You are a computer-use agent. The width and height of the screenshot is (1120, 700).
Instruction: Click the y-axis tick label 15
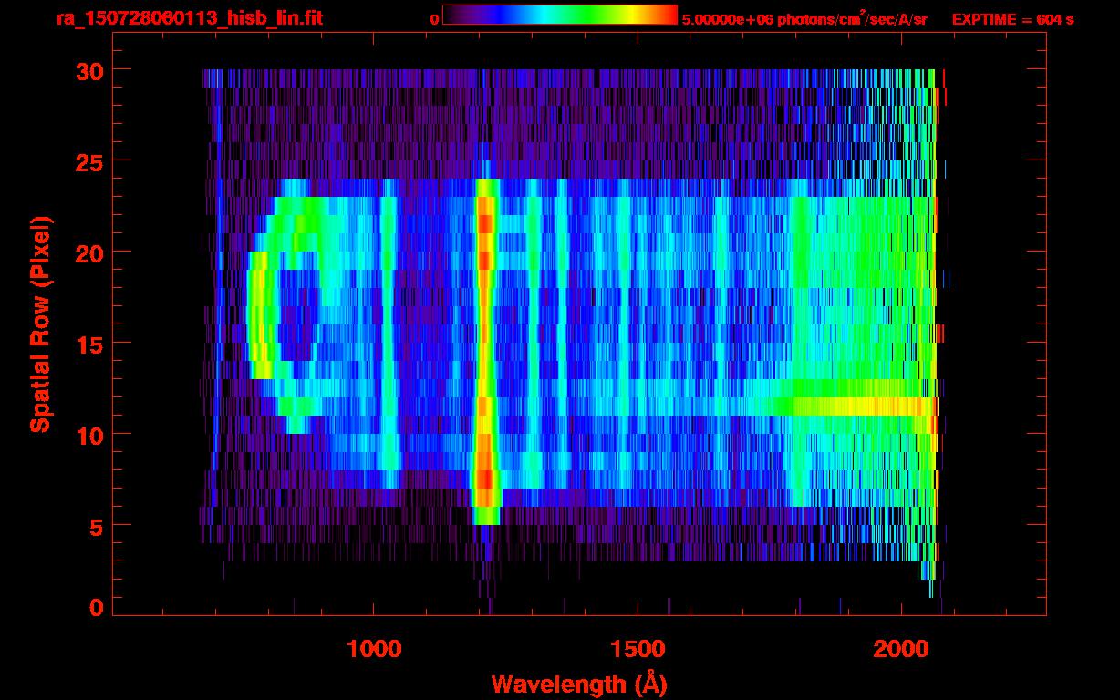(88, 344)
